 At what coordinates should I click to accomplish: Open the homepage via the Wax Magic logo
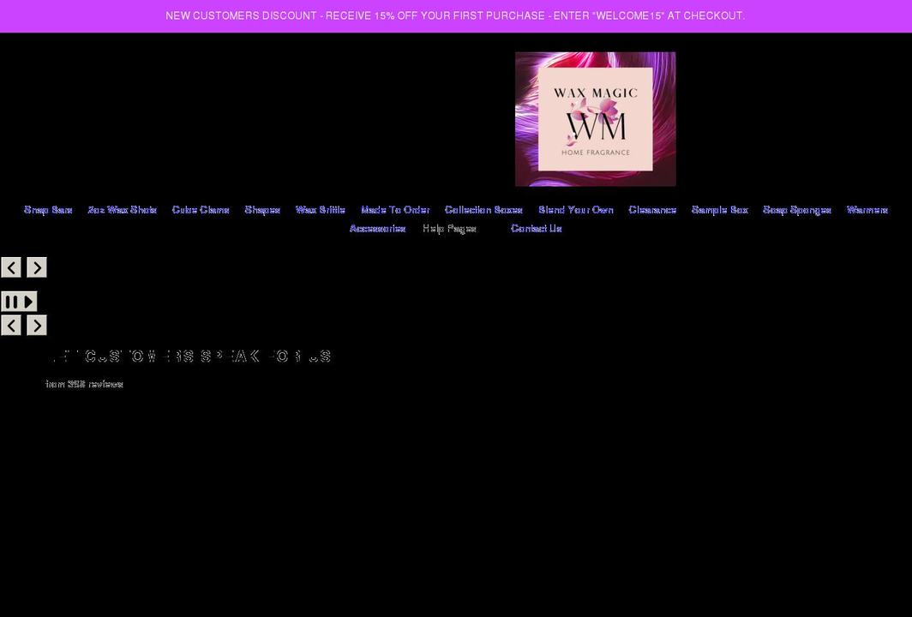pos(595,119)
